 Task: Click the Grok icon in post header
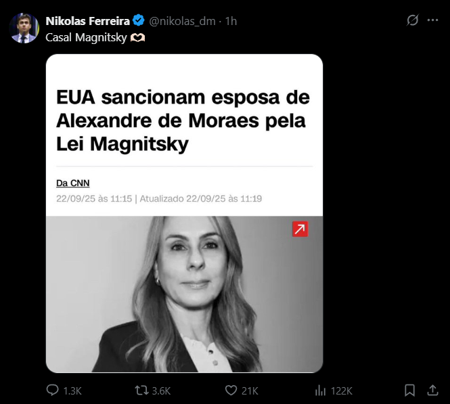coord(412,20)
